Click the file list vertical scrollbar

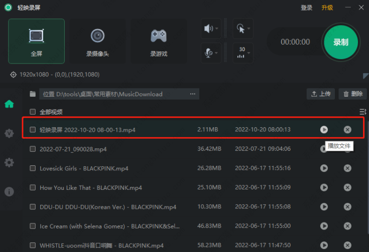[367, 176]
